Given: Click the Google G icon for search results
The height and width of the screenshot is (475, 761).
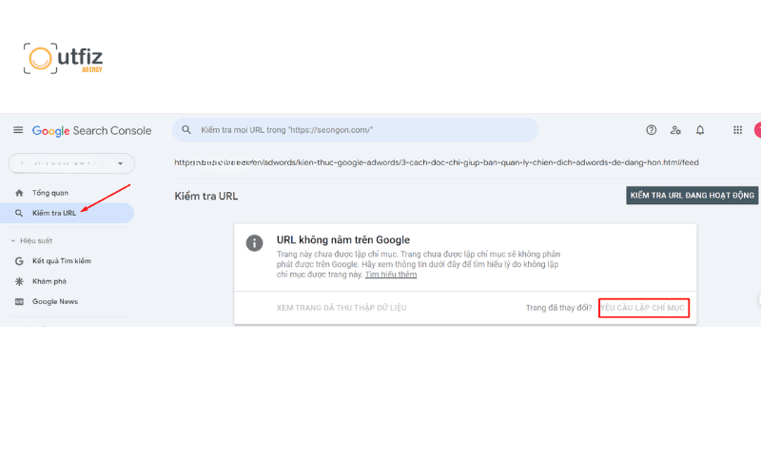Looking at the screenshot, I should (x=19, y=260).
